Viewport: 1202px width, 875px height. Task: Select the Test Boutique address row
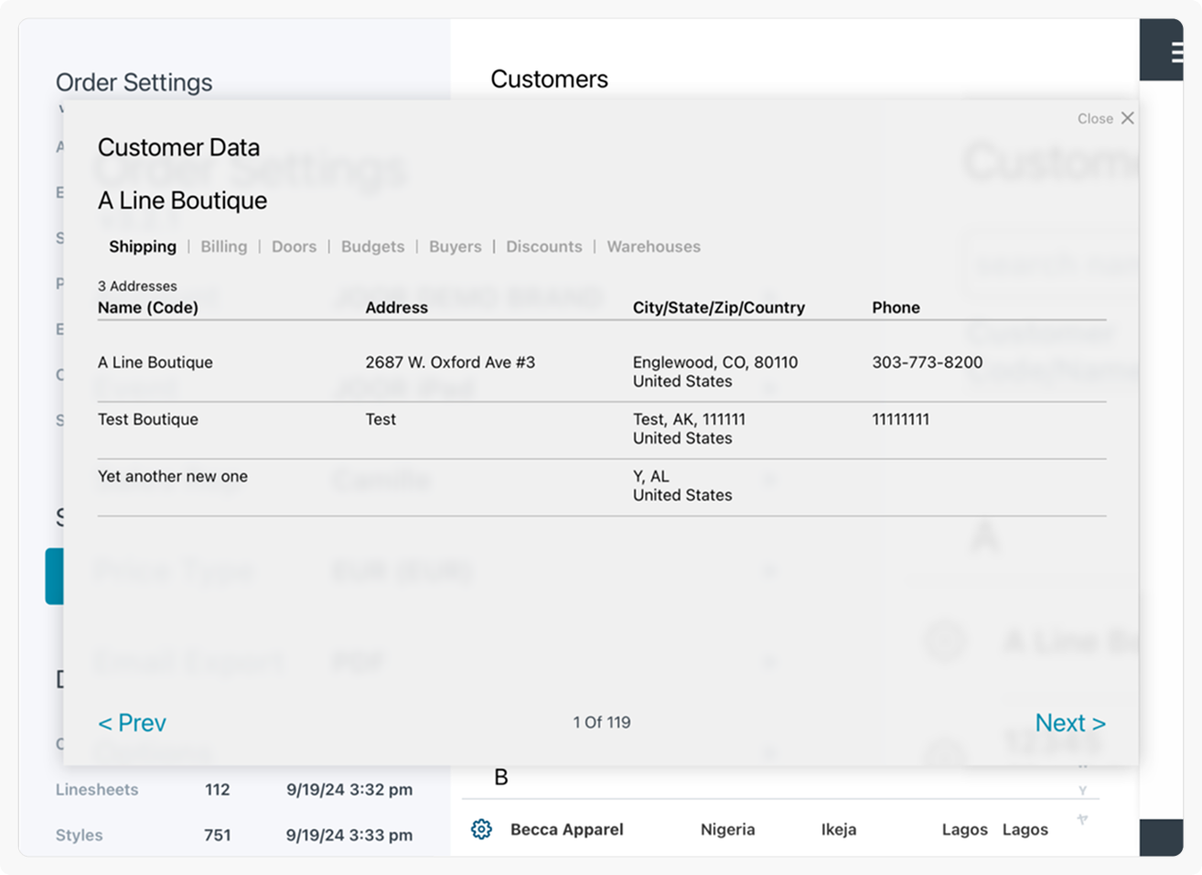[148, 419]
